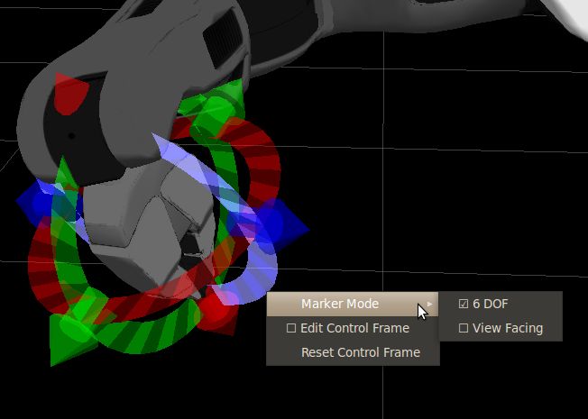Enable the View Facing checkbox

pyautogui.click(x=464, y=329)
